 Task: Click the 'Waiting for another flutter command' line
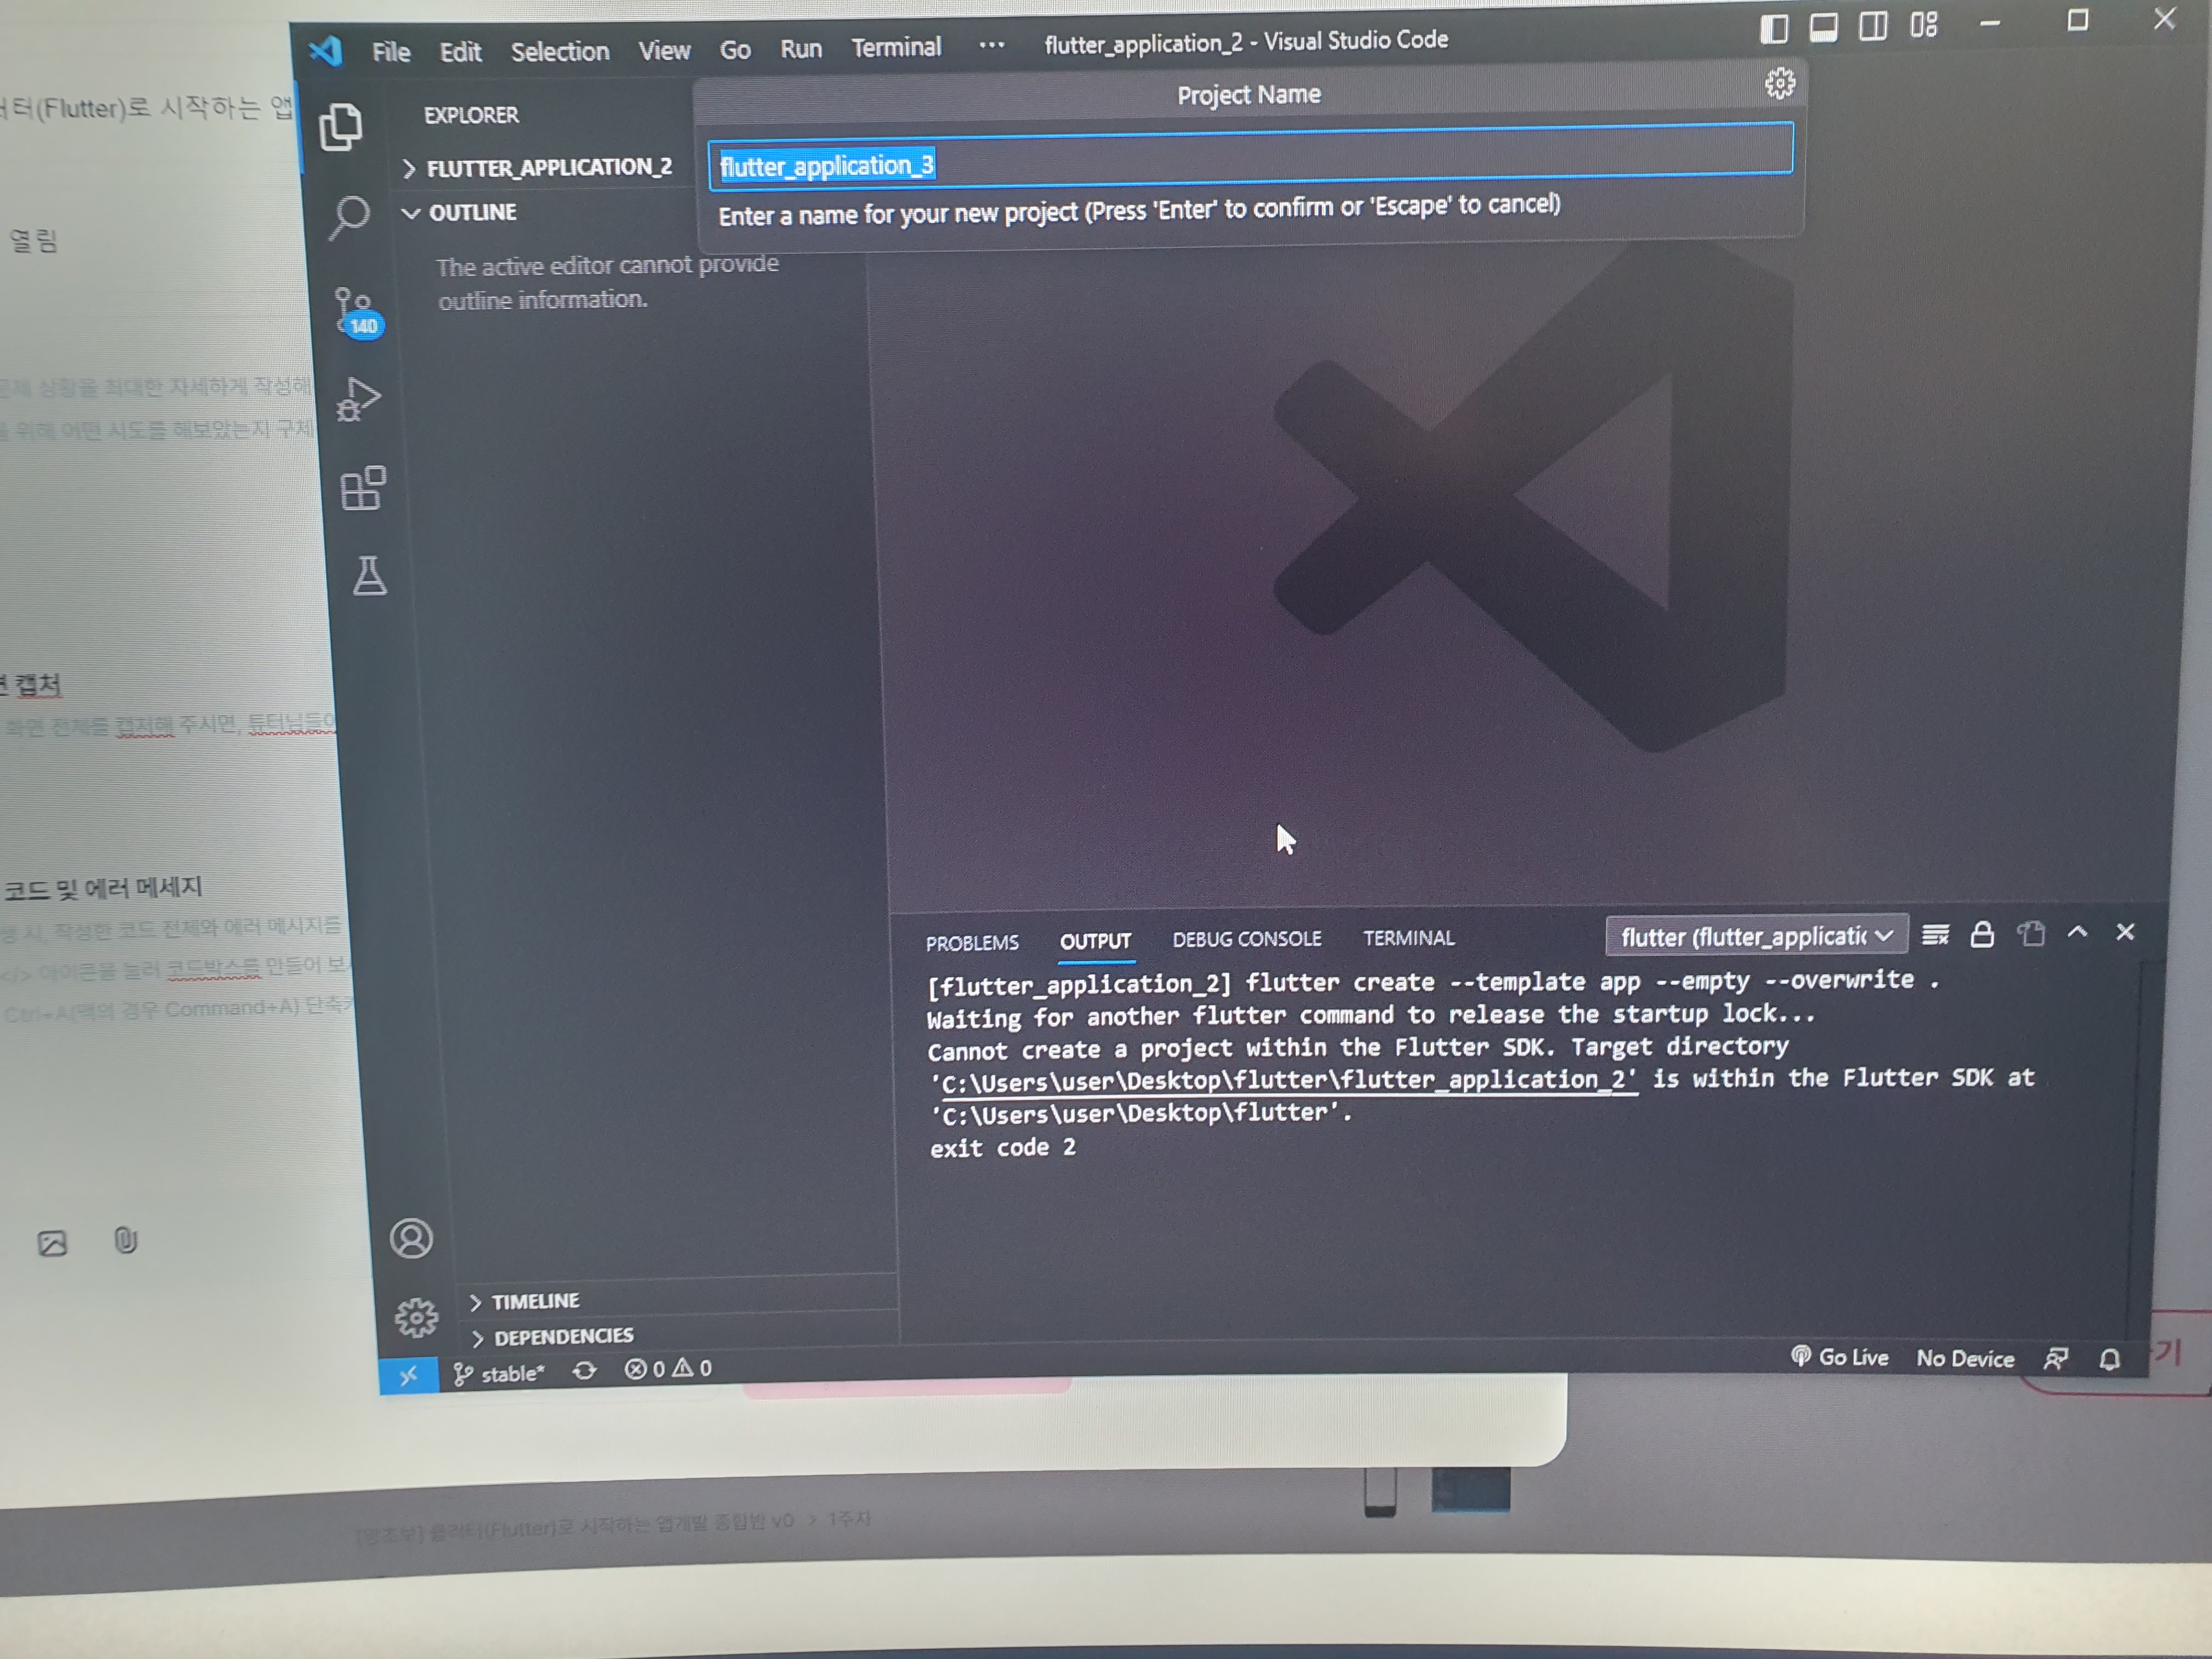tap(1371, 1016)
